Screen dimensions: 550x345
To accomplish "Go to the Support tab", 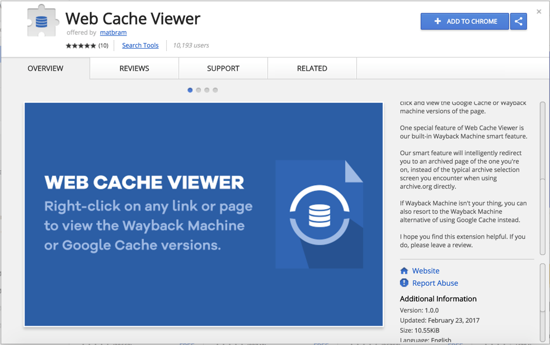I will (223, 68).
